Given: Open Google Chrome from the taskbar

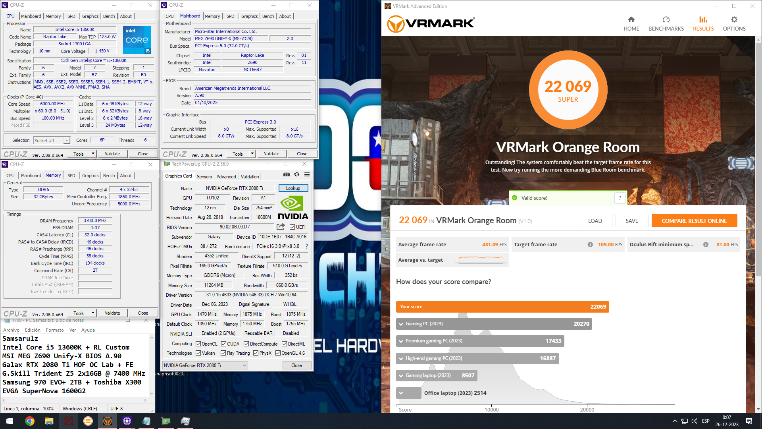Looking at the screenshot, I should 29,421.
